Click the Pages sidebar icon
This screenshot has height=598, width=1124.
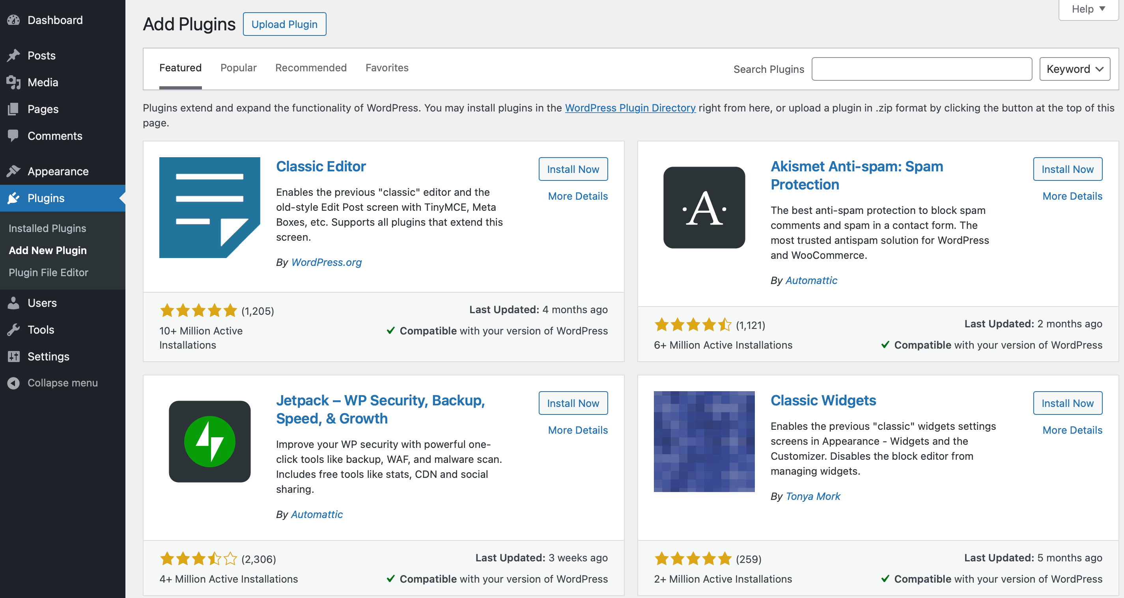pyautogui.click(x=13, y=109)
